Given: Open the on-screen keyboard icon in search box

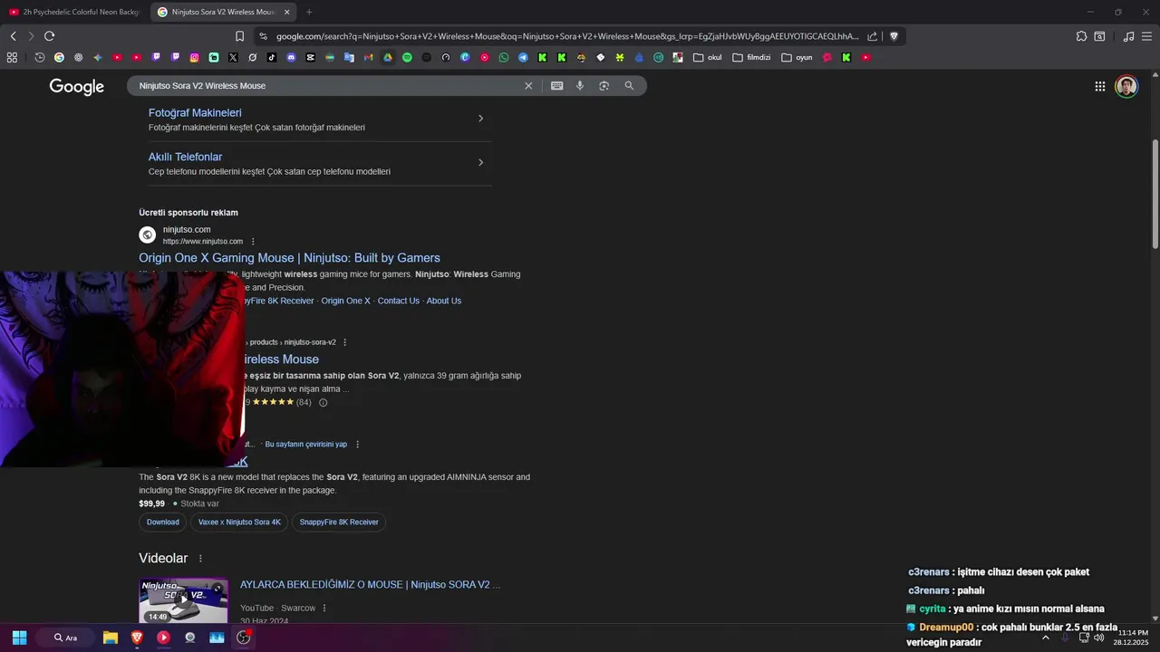Looking at the screenshot, I should point(556,86).
